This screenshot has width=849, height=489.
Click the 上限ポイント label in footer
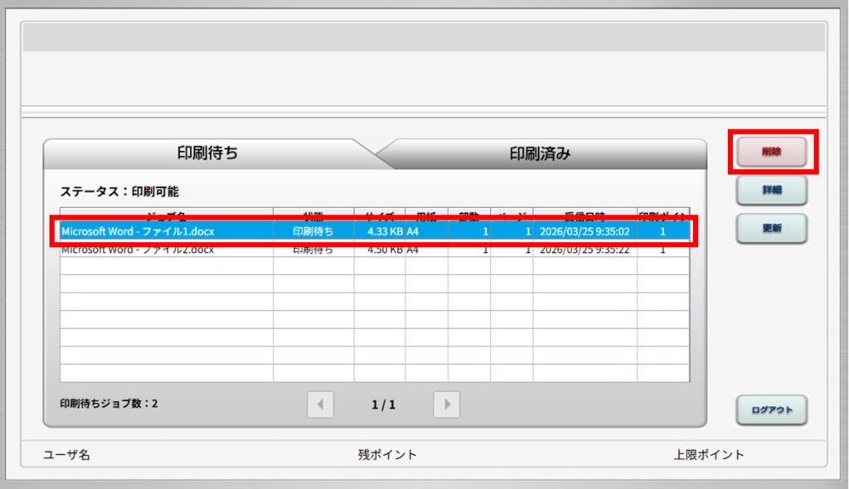[x=709, y=454]
